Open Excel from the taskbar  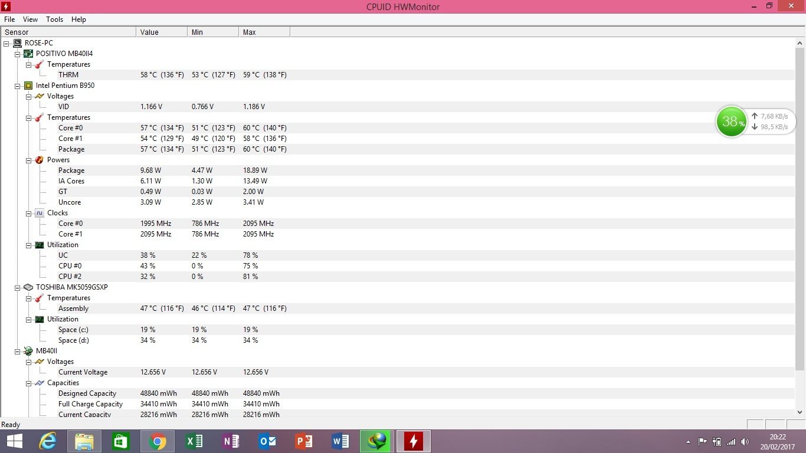pos(194,441)
